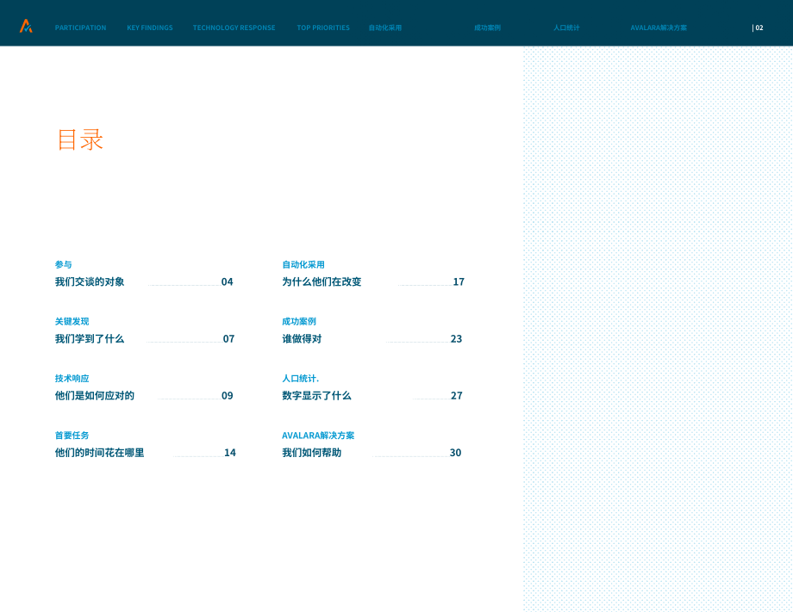Screen dimensions: 793x612
Task: Open 为什么他们在改变 contents link
Action: pos(322,281)
